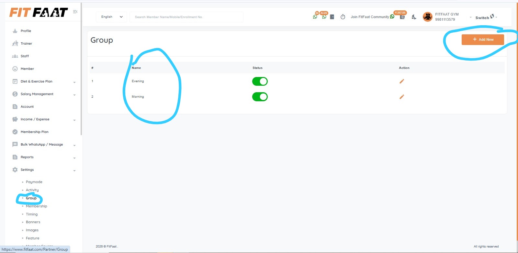
Task: Click the FITFAAT GYM avatar image
Action: coord(427,17)
